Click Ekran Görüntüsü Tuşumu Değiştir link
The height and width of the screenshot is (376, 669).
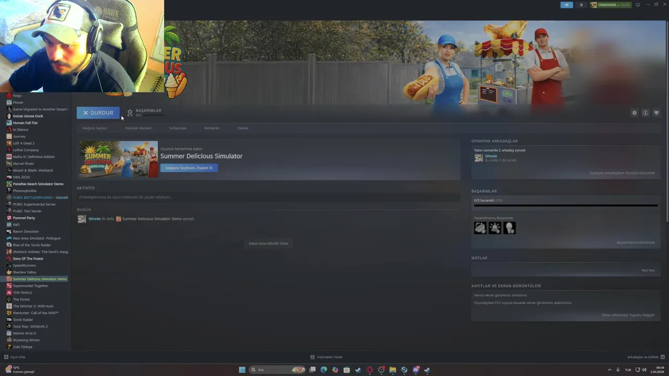point(628,315)
